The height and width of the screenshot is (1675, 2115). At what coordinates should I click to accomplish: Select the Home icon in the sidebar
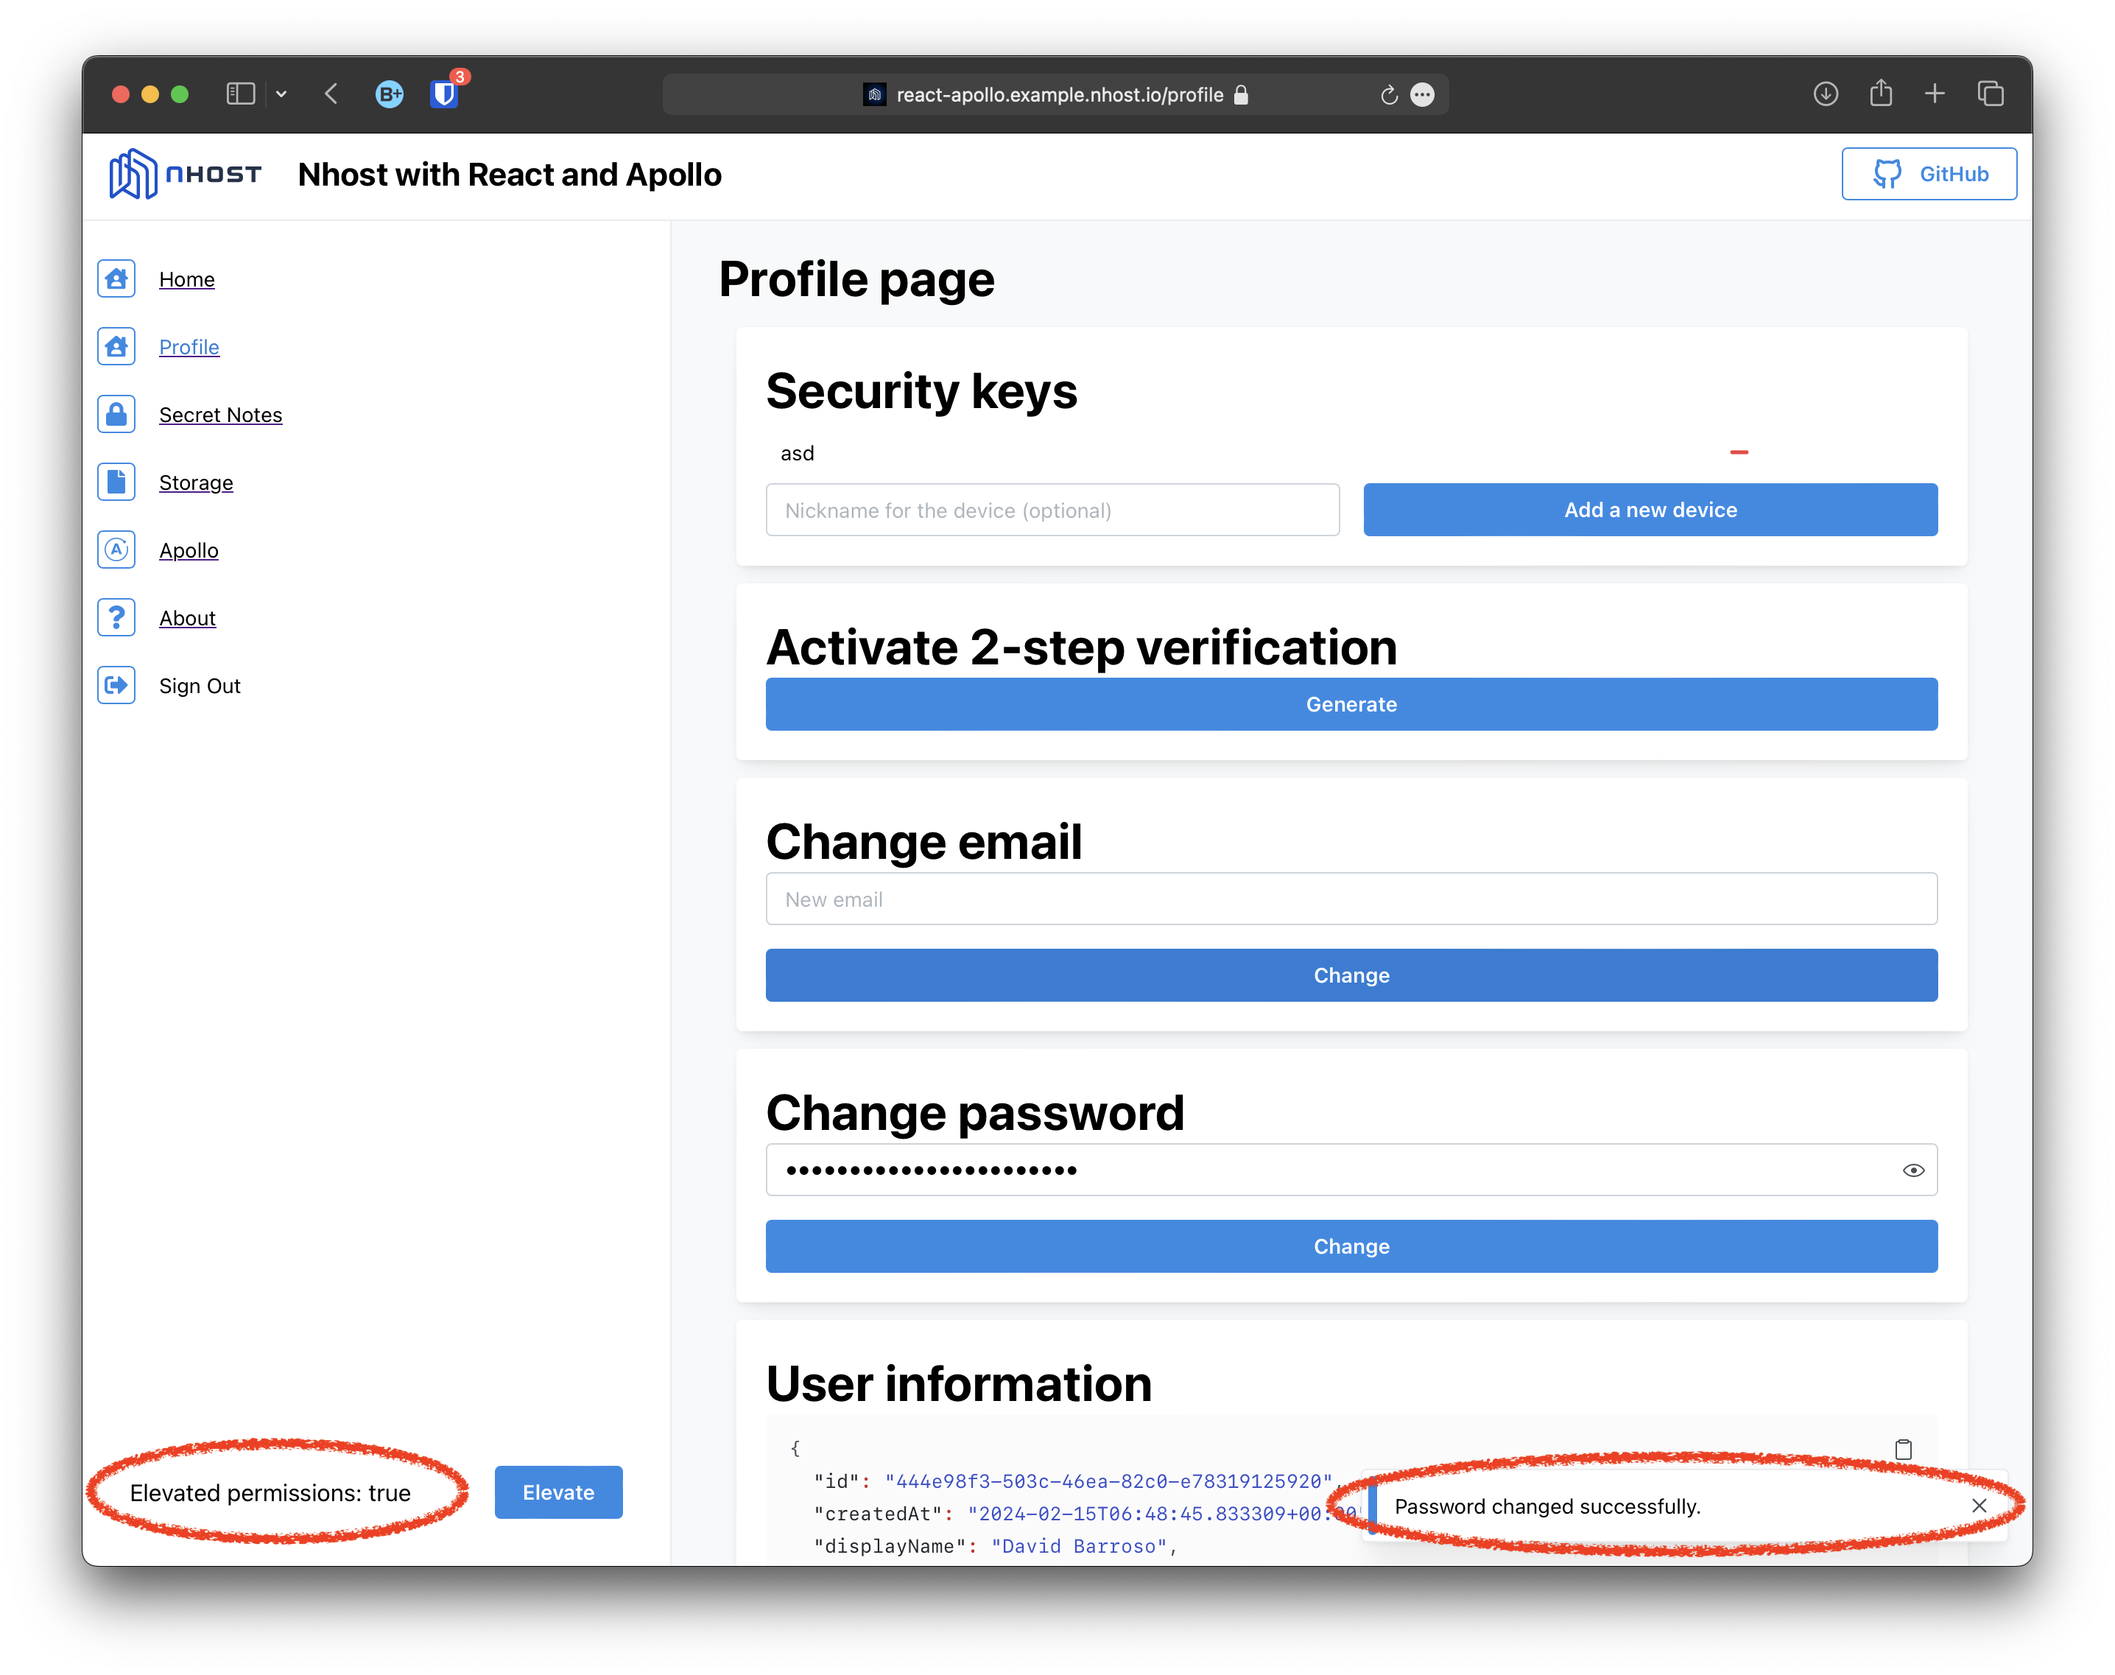coord(116,278)
